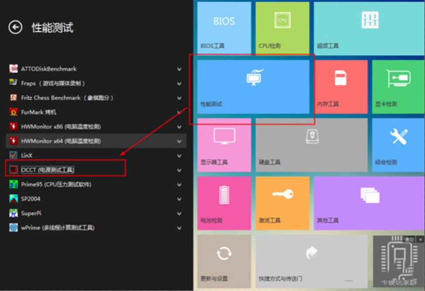Open the 硬盘工具 hard disk tile
The width and height of the screenshot is (425, 291).
click(312, 145)
